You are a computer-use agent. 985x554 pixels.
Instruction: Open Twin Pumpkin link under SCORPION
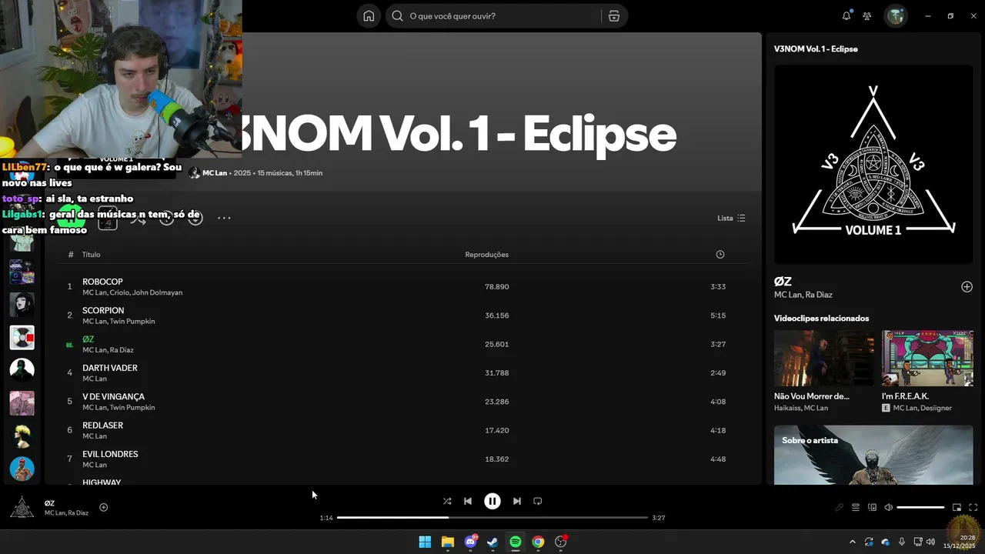coord(132,322)
